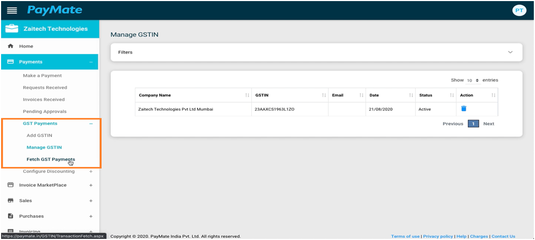This screenshot has height=240, width=535.
Task: Open the Charges footer link
Action: click(479, 236)
